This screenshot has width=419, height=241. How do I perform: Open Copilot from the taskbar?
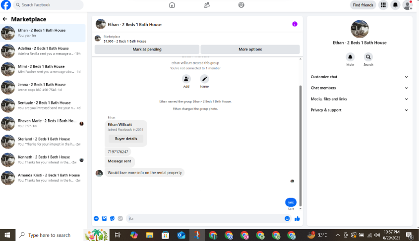coord(134,235)
